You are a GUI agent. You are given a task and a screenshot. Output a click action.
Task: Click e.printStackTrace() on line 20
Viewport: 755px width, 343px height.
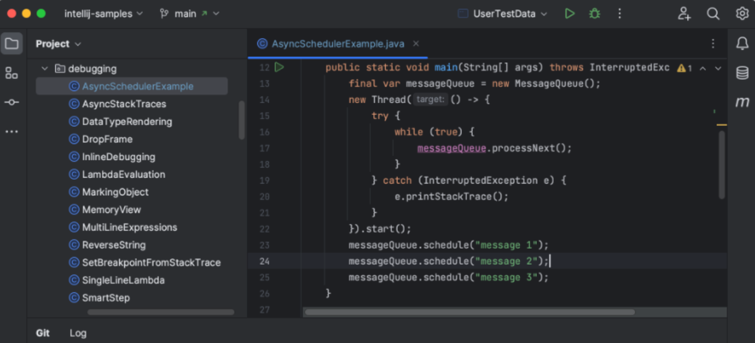tap(451, 197)
